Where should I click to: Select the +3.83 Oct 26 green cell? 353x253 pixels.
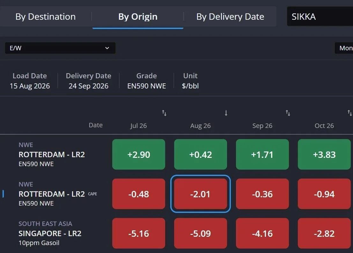[x=324, y=154]
